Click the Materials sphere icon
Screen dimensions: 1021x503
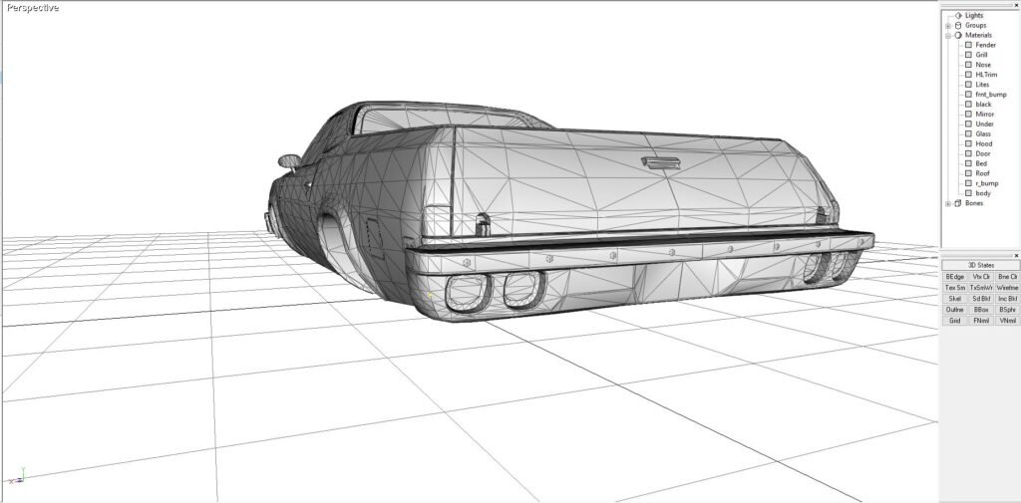pyautogui.click(x=958, y=35)
